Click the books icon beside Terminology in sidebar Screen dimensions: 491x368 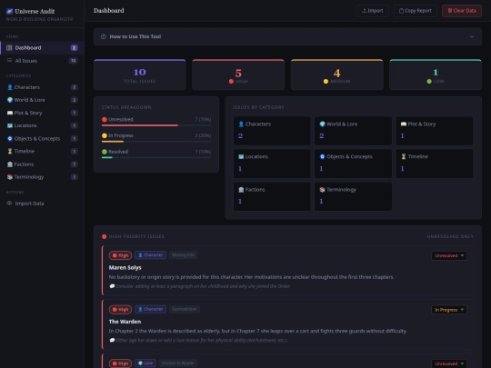[x=10, y=177]
